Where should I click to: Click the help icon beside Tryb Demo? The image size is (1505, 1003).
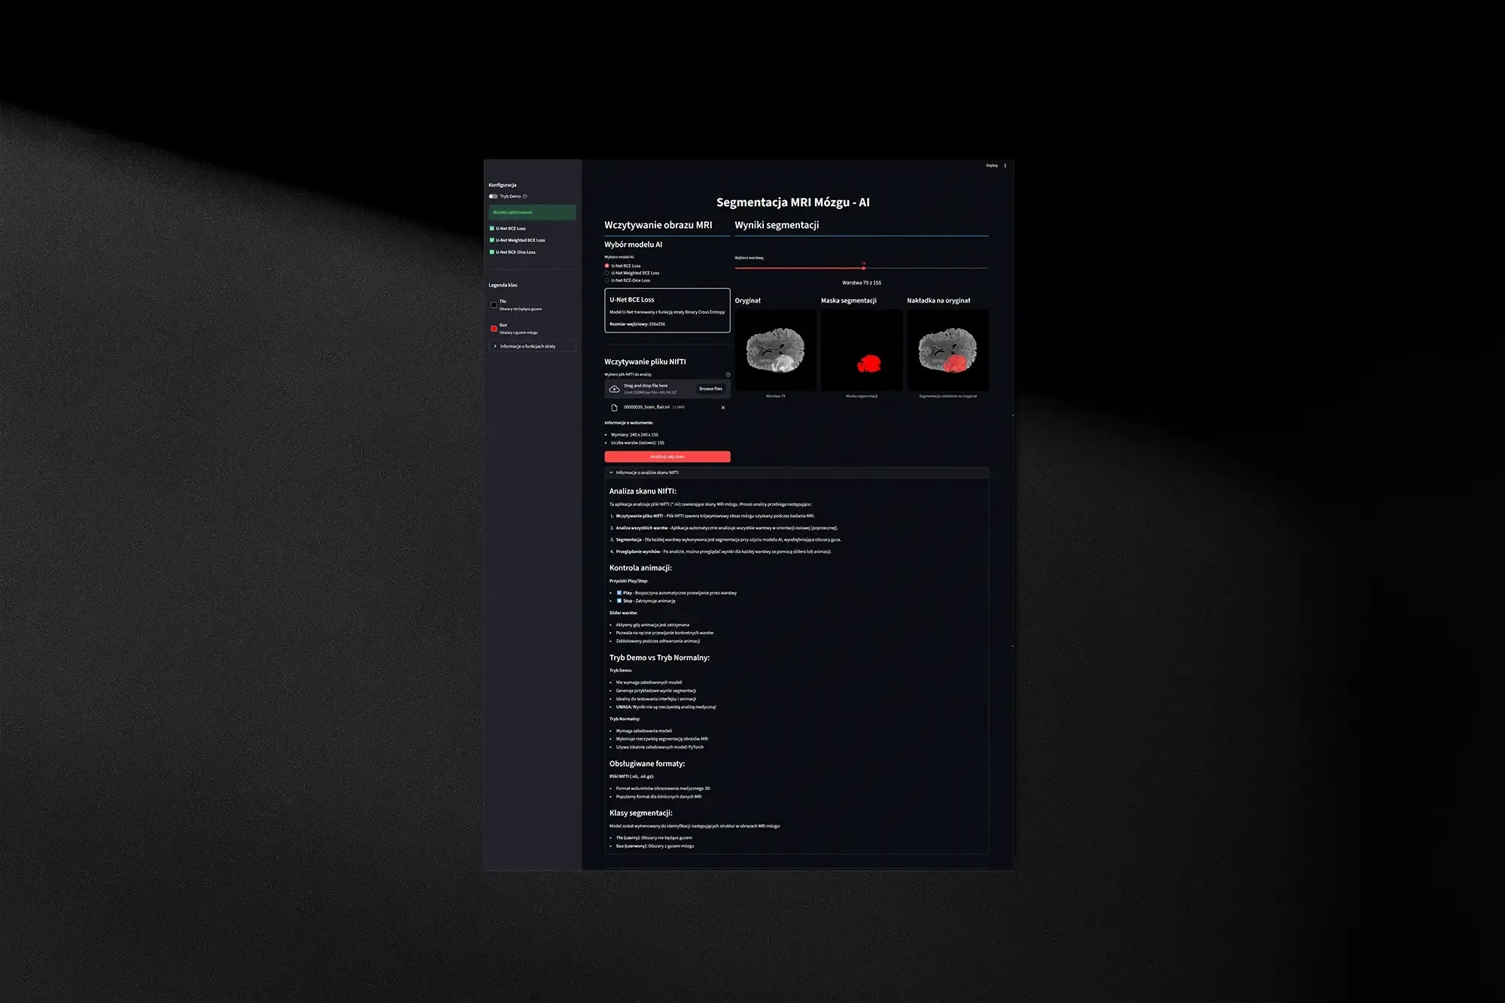click(525, 196)
